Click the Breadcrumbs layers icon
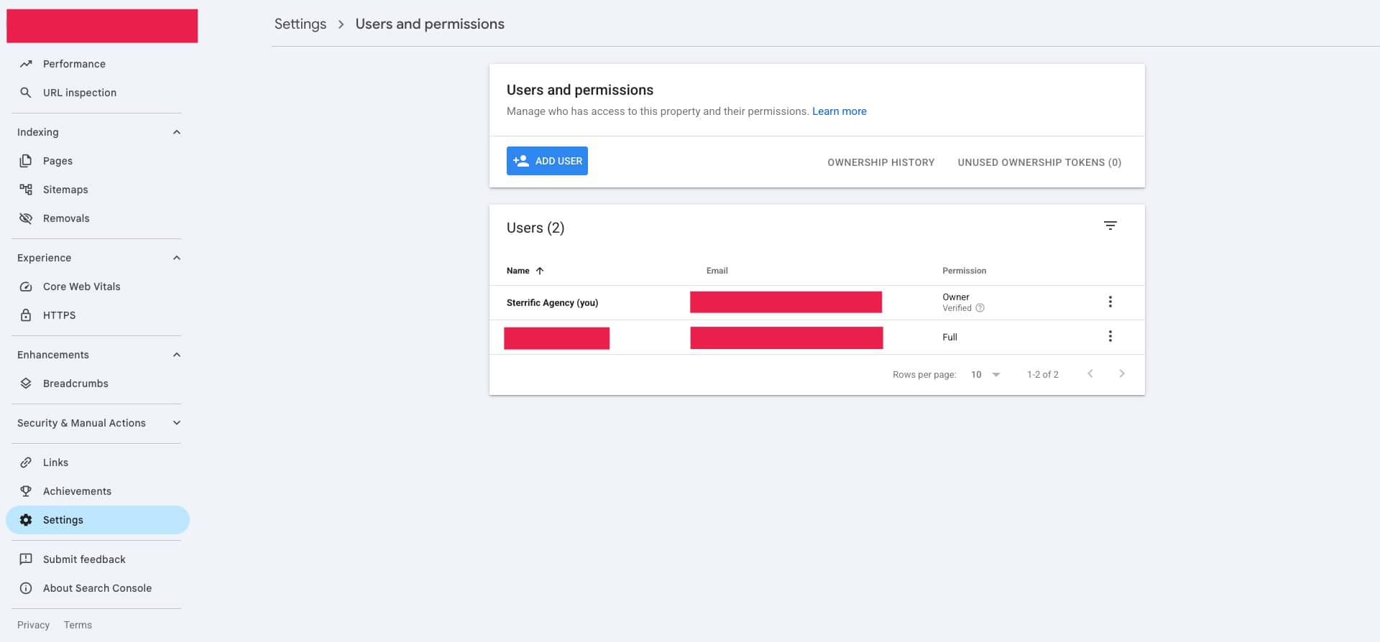The height and width of the screenshot is (642, 1380). tap(26, 383)
